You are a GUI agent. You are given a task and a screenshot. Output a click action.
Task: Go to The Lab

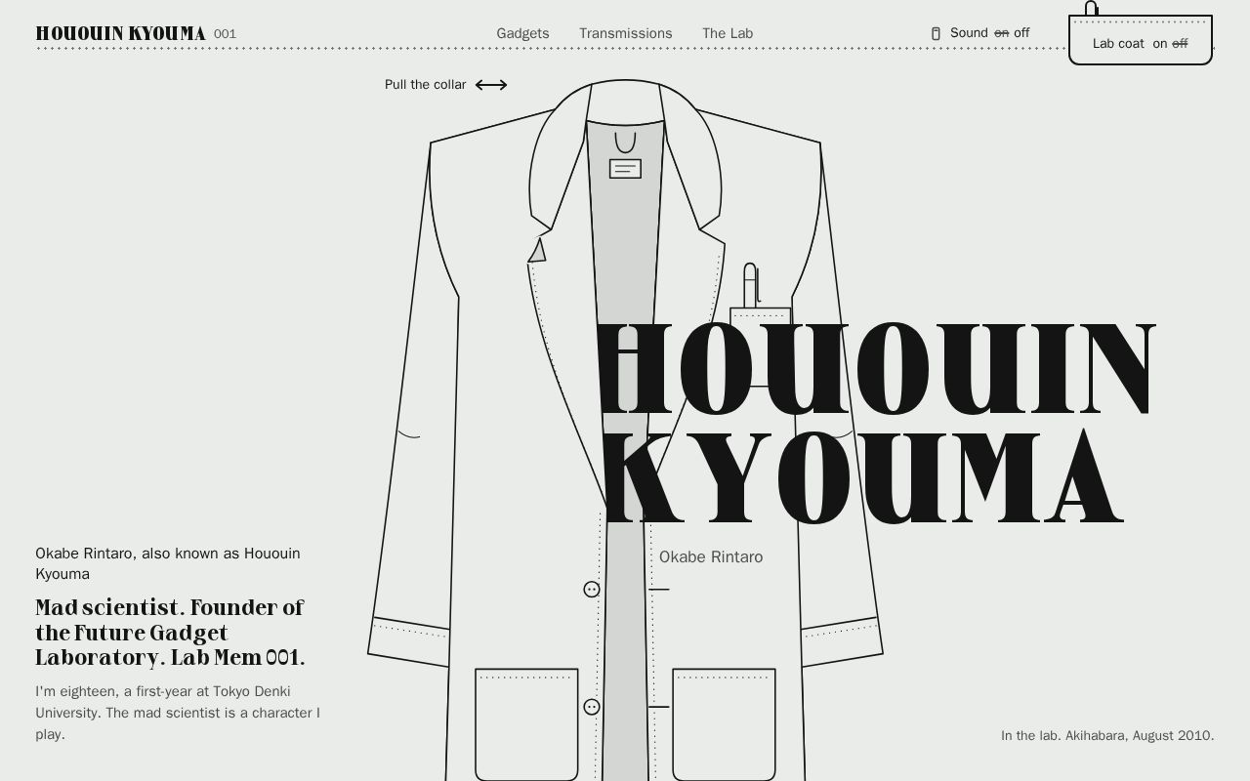(x=728, y=33)
